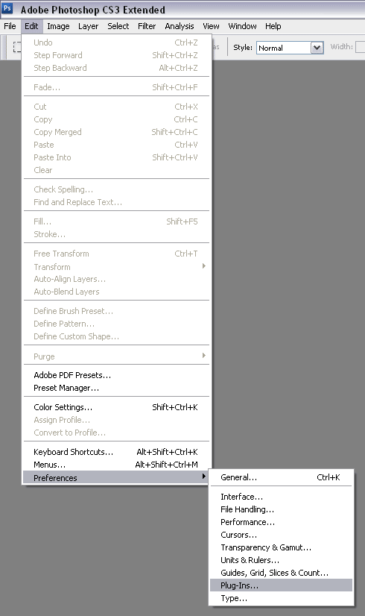The image size is (365, 616).
Task: Click Paste Into in Edit menu
Action: (x=116, y=157)
